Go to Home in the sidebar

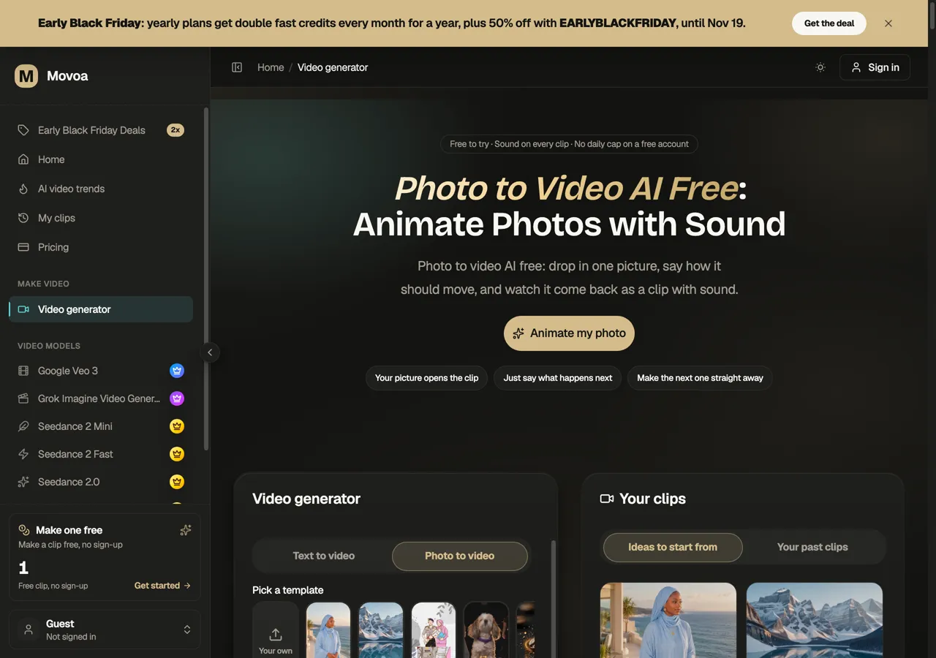click(x=101, y=159)
